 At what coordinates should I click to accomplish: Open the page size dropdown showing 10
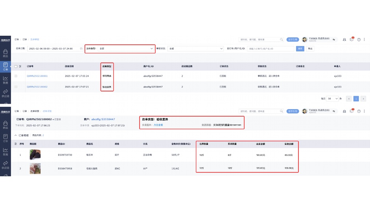[333, 99]
